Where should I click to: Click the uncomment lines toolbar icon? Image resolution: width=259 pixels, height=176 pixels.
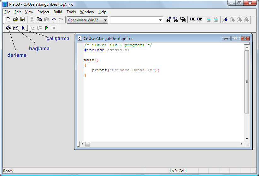tap(216, 19)
